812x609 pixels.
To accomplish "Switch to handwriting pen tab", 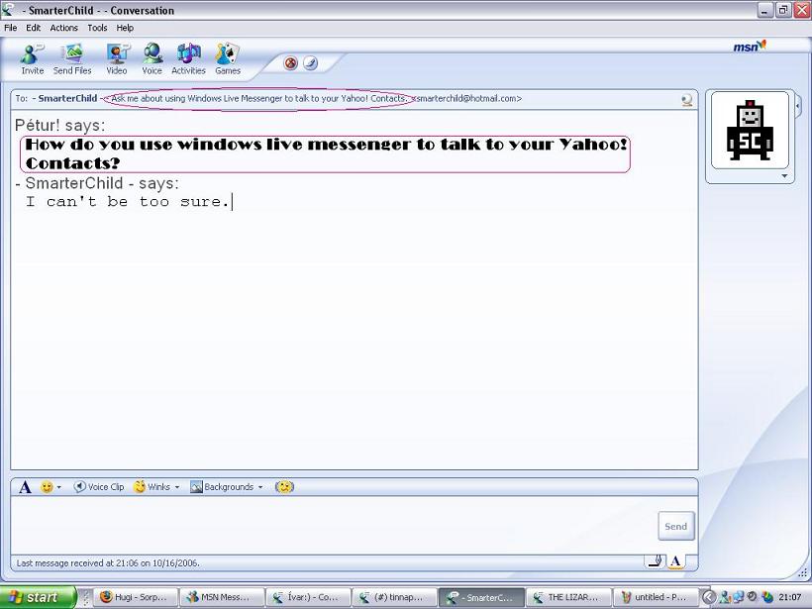I will 656,560.
